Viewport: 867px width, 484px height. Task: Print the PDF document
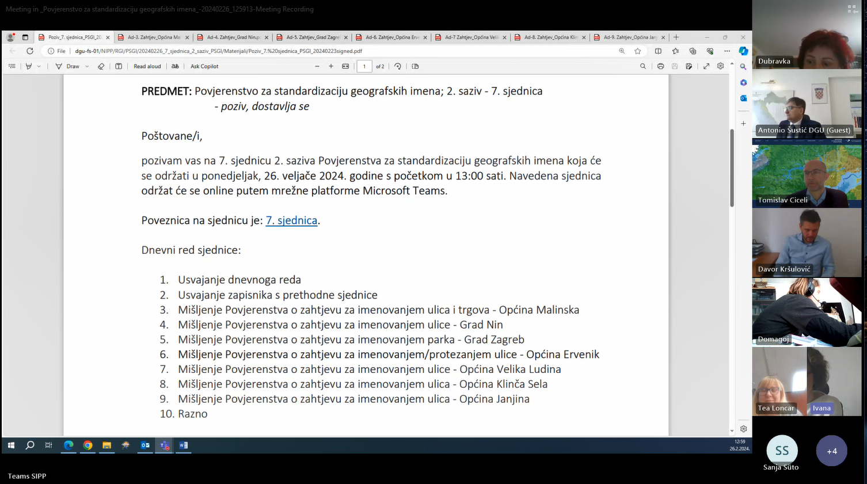tap(660, 66)
